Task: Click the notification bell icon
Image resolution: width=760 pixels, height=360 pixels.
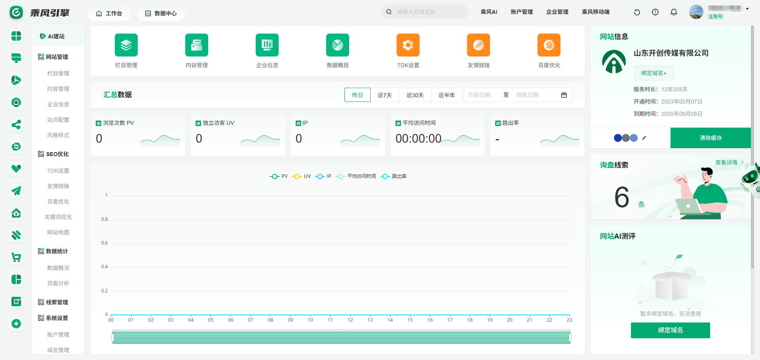Action: 674,12
